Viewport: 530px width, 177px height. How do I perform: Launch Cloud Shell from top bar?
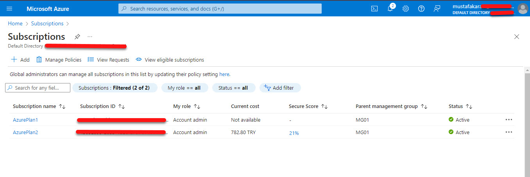click(x=374, y=9)
